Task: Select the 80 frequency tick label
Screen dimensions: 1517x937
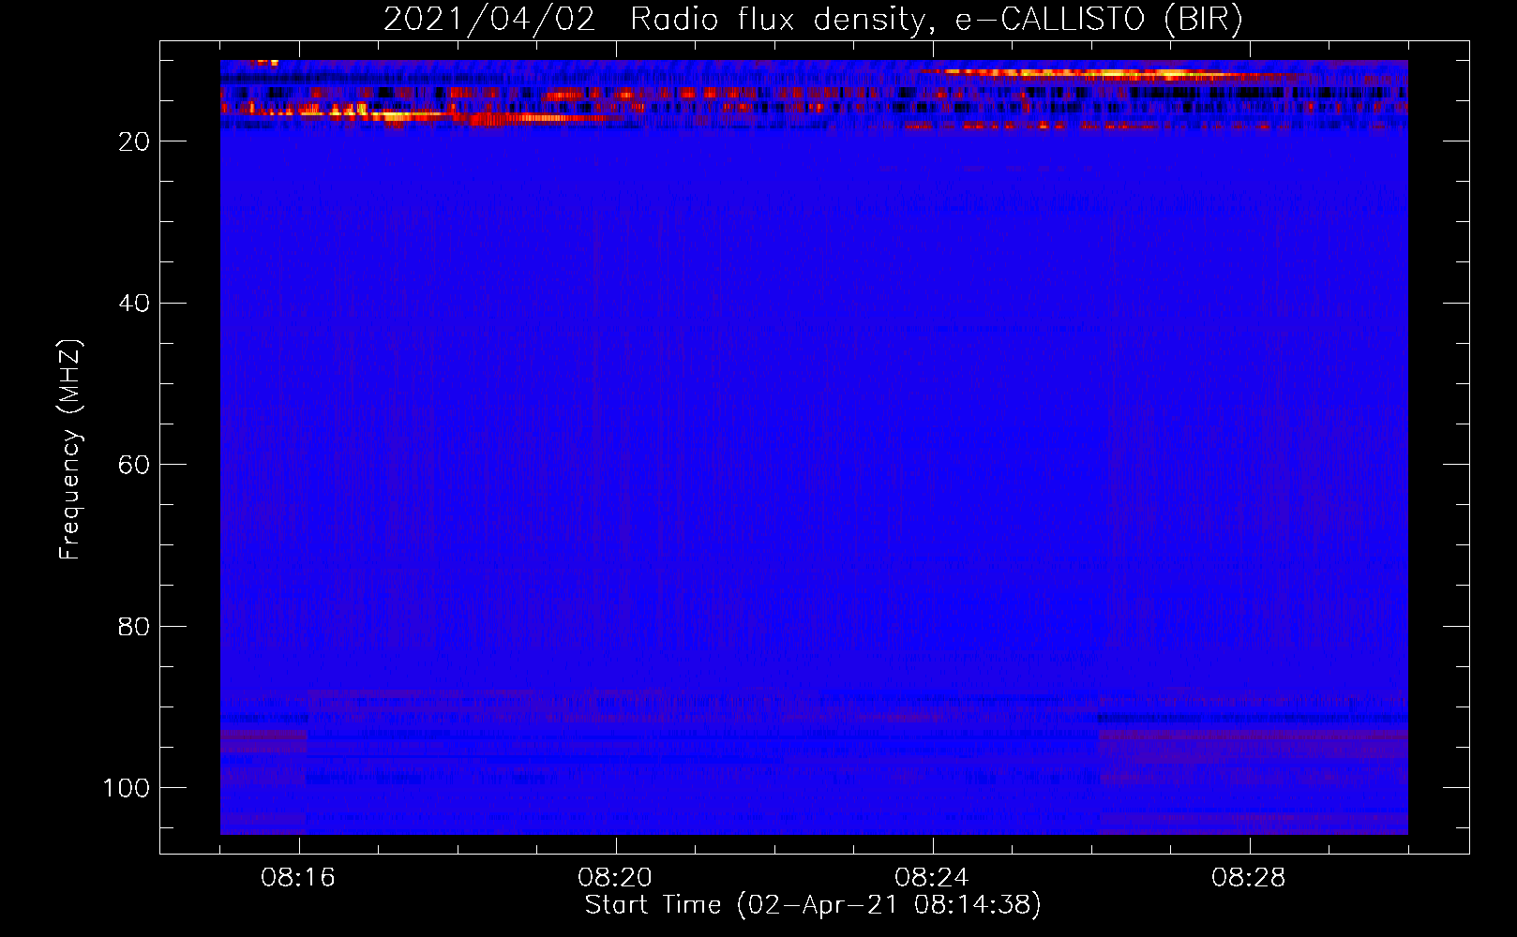Action: tap(134, 627)
